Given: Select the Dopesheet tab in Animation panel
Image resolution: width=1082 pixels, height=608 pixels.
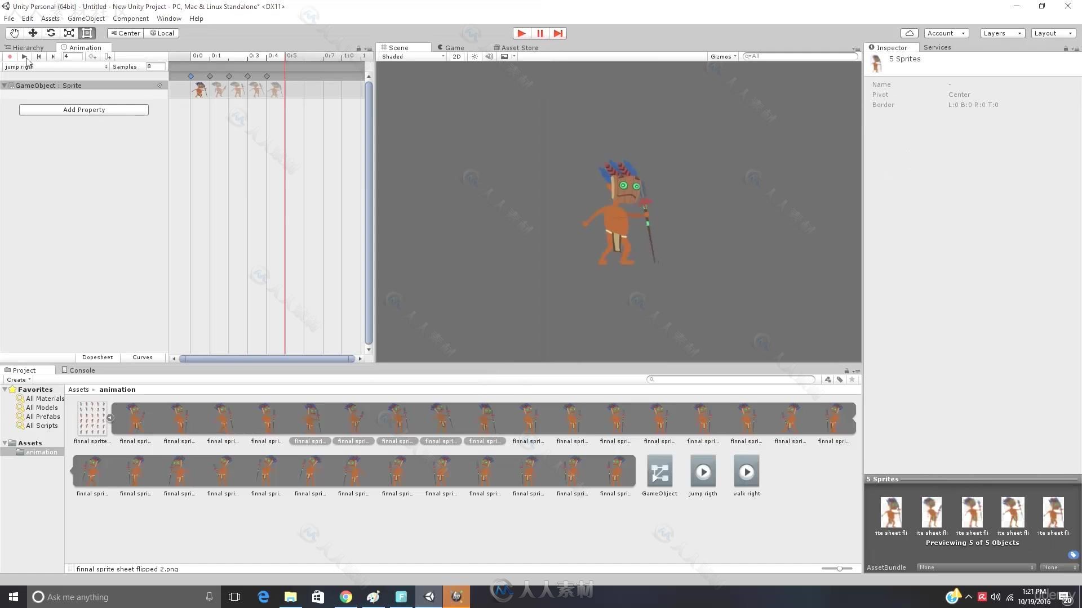Looking at the screenshot, I should click(x=96, y=357).
